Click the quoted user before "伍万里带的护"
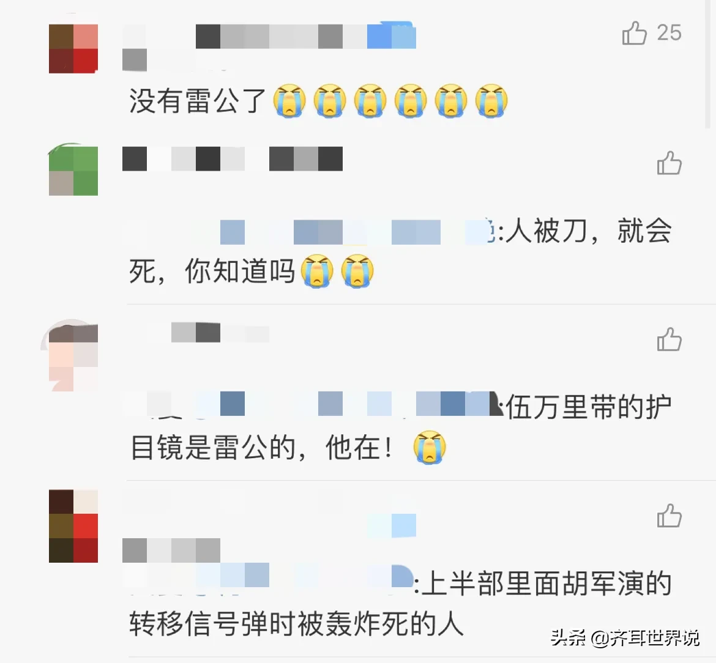This screenshot has height=663, width=716. click(314, 404)
